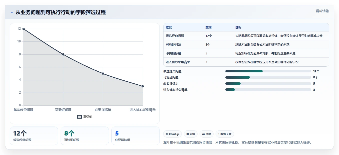The height and width of the screenshot is (155, 339).
Task: Select the 表格 tag chip
Action: [x=191, y=134]
